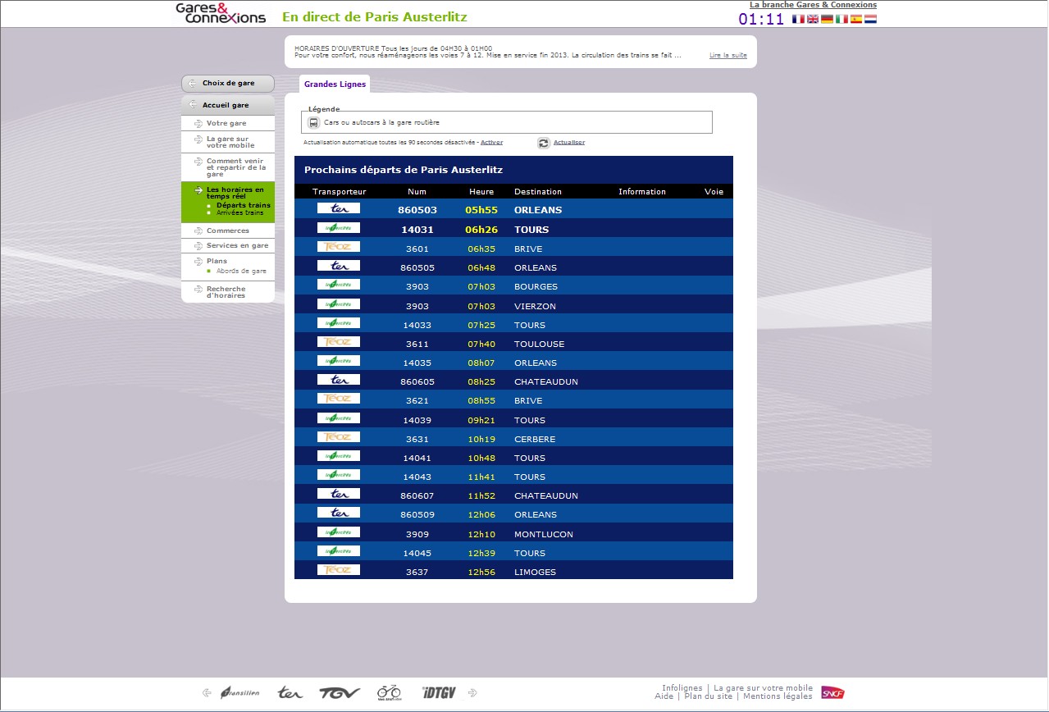Viewport: 1049px width, 712px height.
Task: Open Services en gare menu item
Action: (238, 245)
